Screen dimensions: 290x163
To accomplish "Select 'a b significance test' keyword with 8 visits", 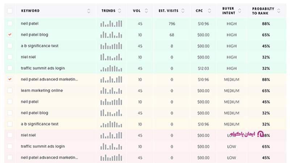I will (40, 46).
